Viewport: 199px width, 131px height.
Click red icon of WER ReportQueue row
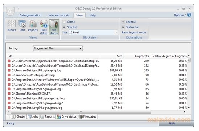(x=9, y=80)
